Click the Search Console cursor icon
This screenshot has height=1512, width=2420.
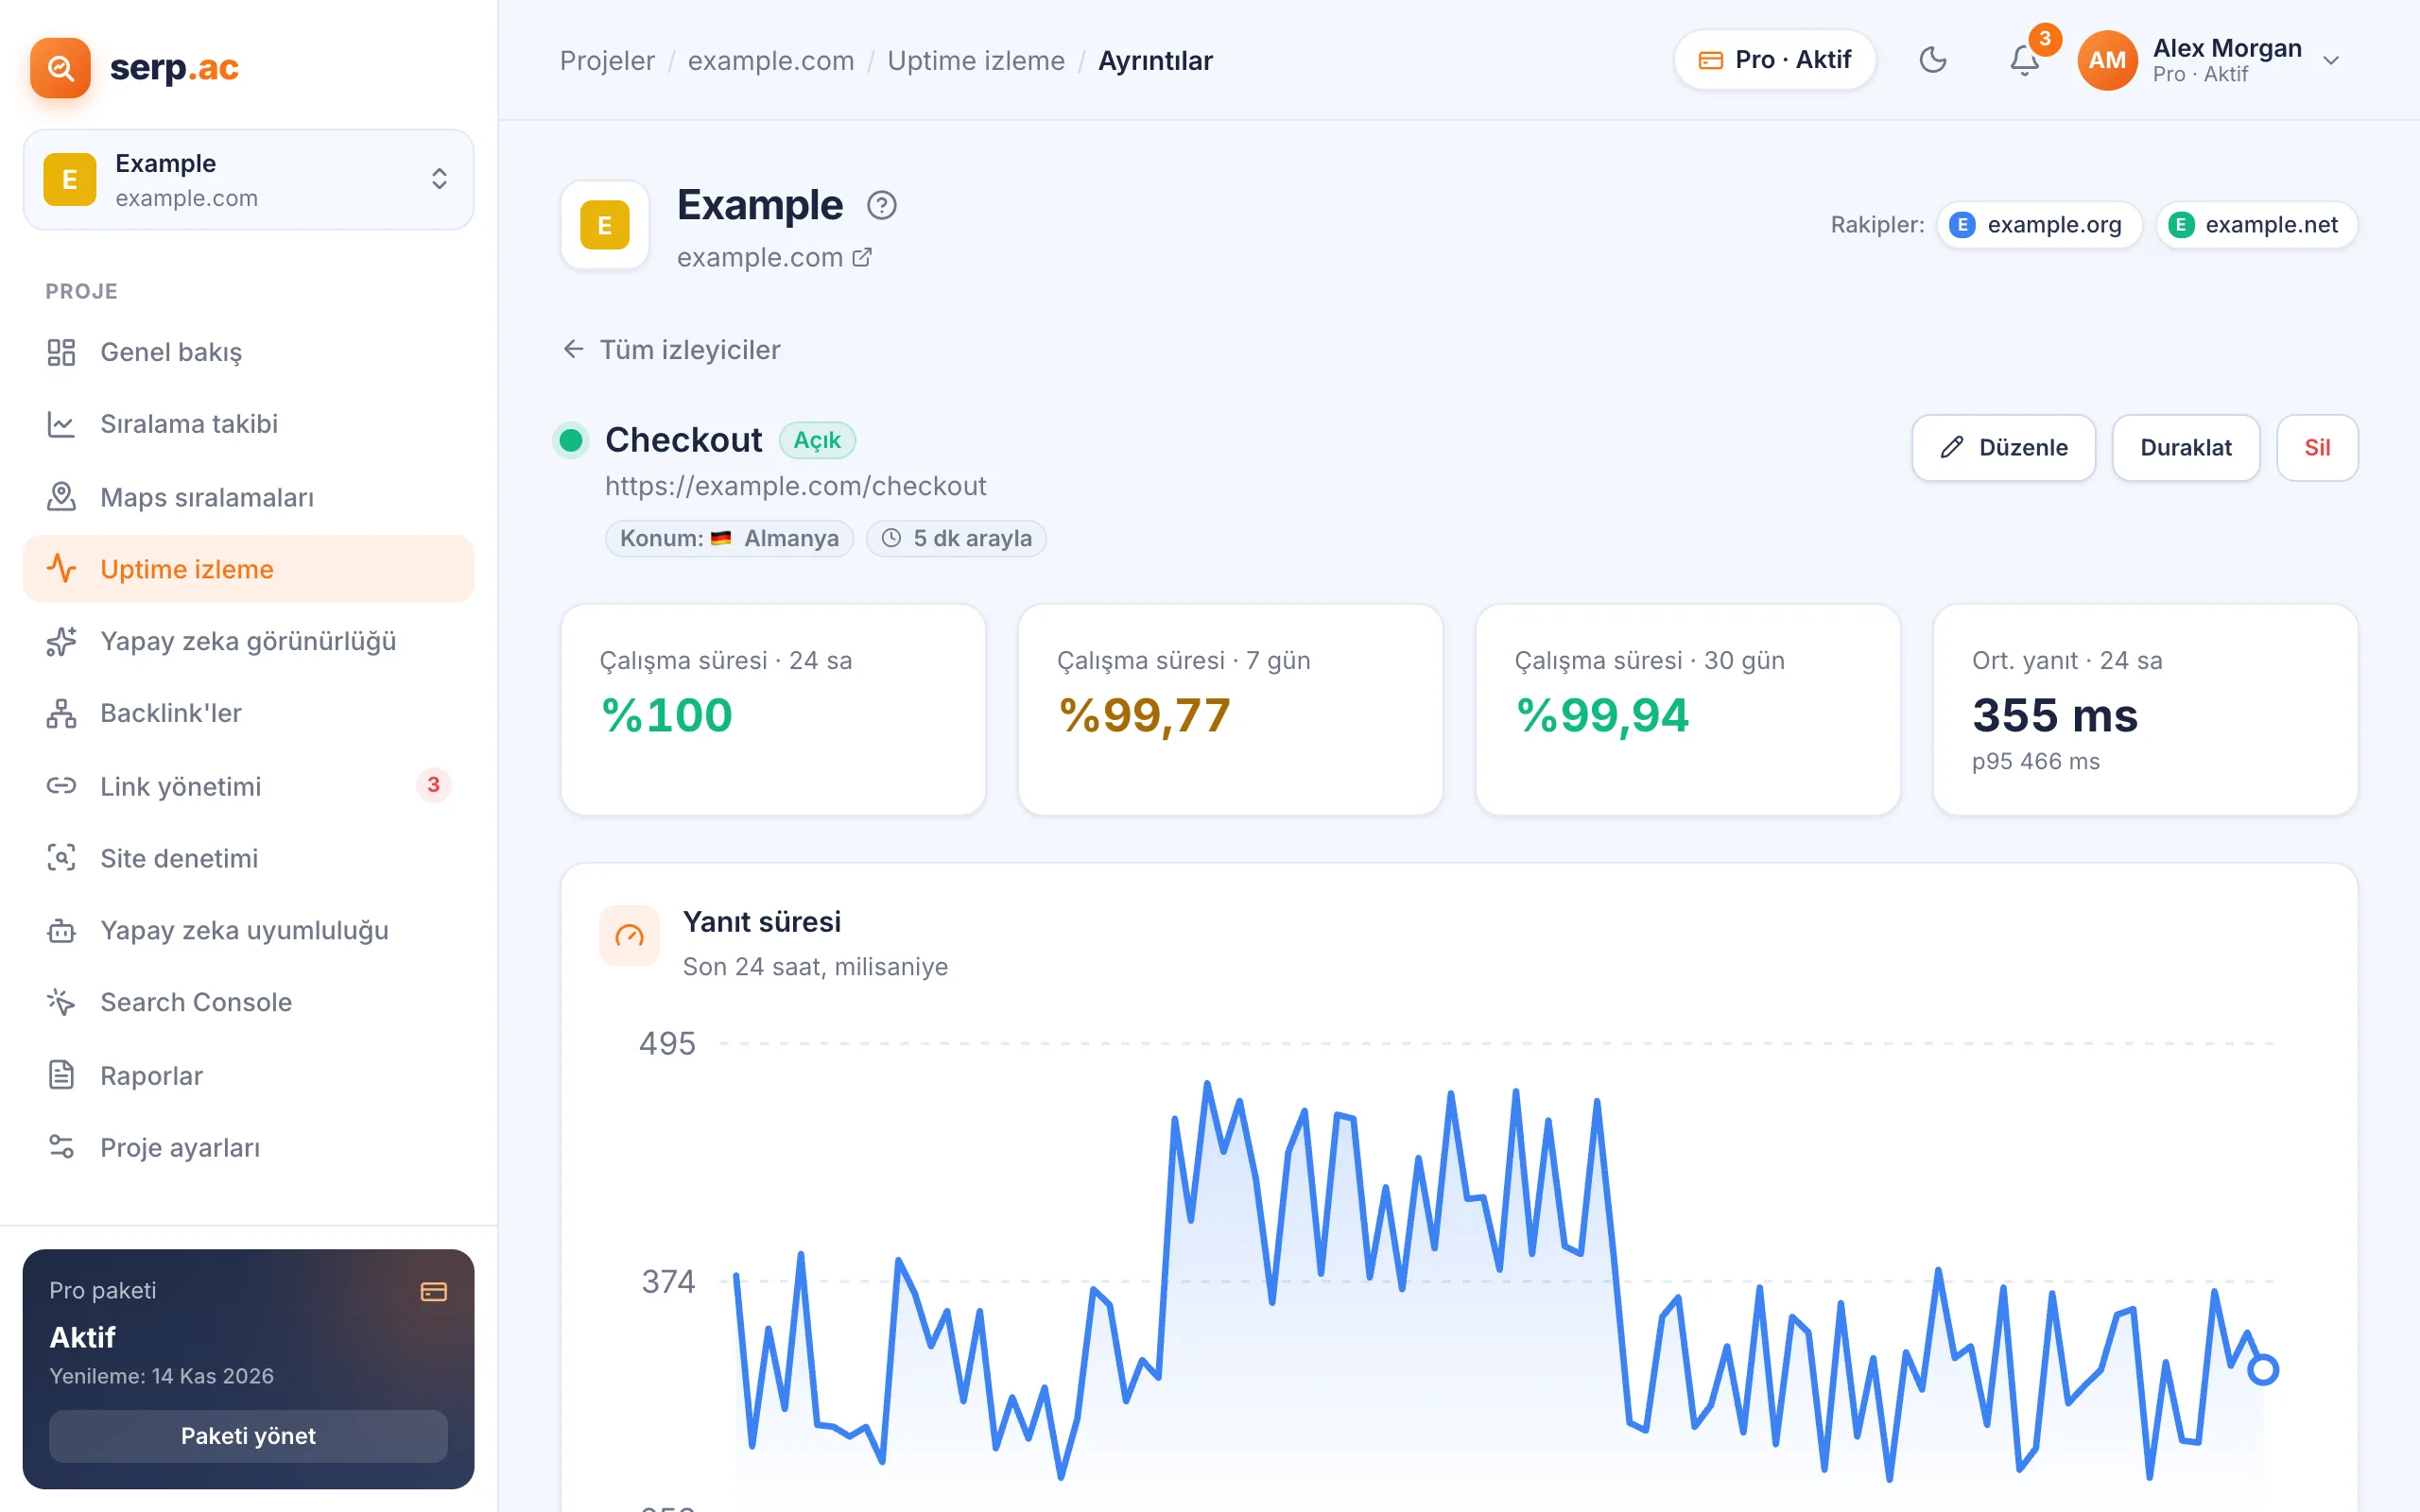click(x=61, y=1002)
